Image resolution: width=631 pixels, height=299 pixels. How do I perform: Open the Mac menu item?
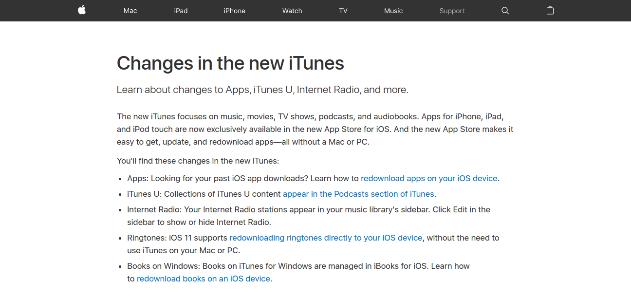[130, 11]
